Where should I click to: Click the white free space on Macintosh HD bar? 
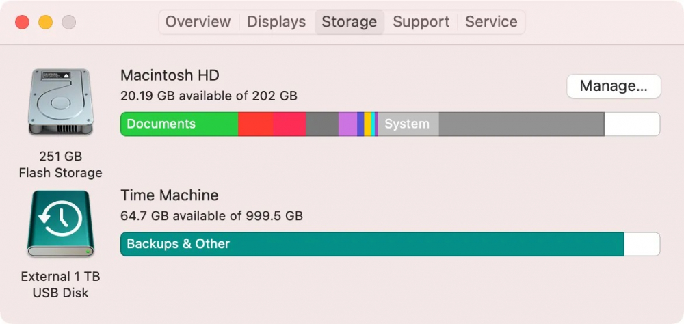(x=631, y=124)
